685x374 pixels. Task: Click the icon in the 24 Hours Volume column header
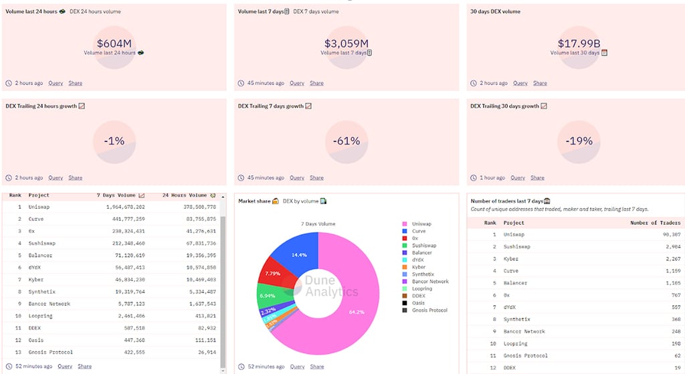pos(213,195)
